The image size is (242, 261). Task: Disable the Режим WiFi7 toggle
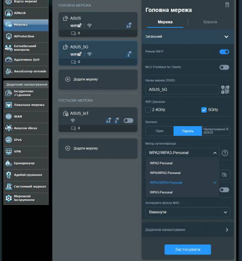tap(224, 52)
